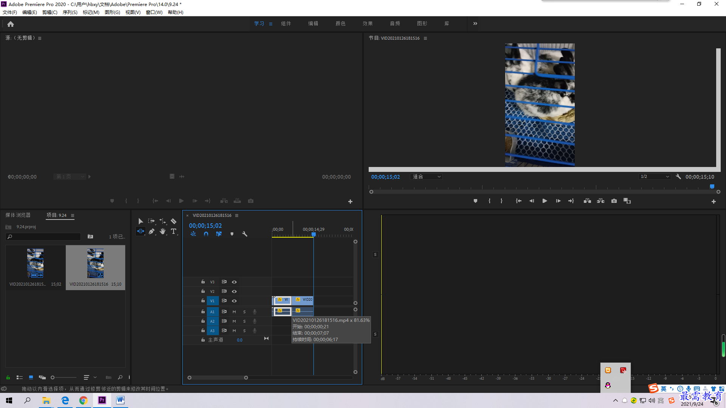Viewport: 726px width, 408px height.
Task: Switch to the Audio workspace tab
Action: pos(395,23)
